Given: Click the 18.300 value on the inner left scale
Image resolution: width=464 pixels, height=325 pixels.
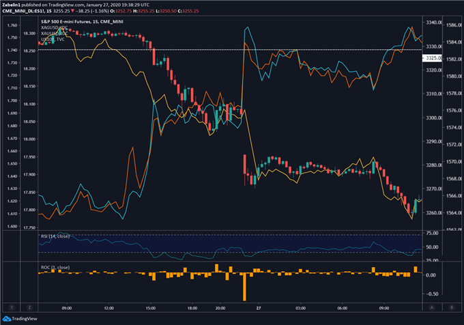Looking at the screenshot, I should tap(29, 33).
